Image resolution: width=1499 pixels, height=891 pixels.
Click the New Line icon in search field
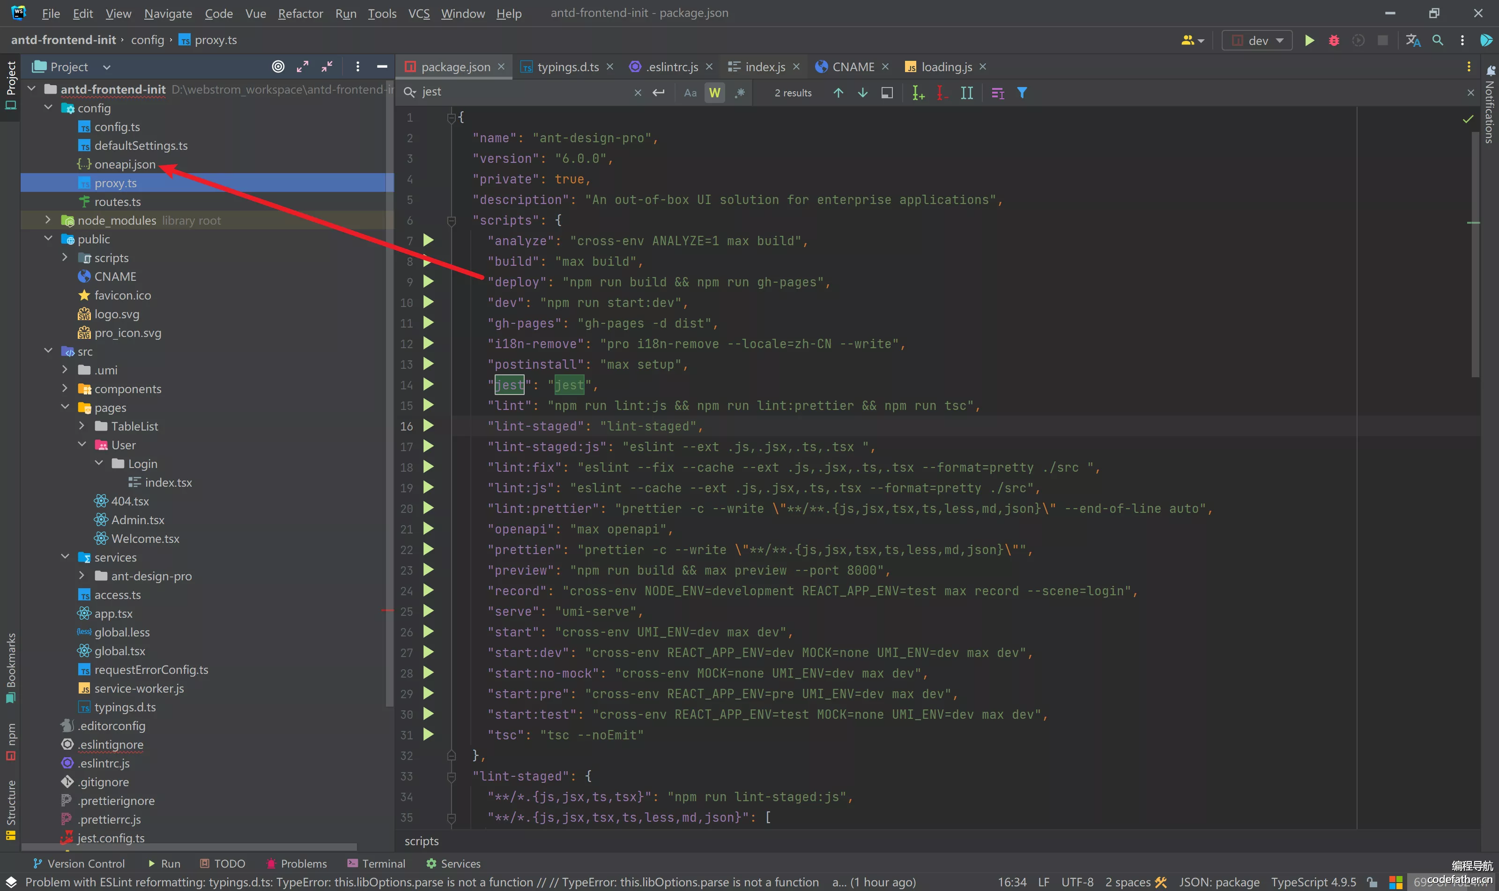pyautogui.click(x=659, y=93)
